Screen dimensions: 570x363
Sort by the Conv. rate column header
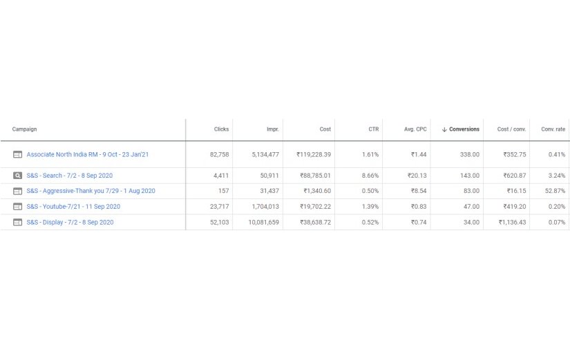(x=553, y=129)
